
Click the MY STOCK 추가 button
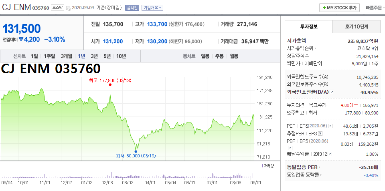[339, 8]
